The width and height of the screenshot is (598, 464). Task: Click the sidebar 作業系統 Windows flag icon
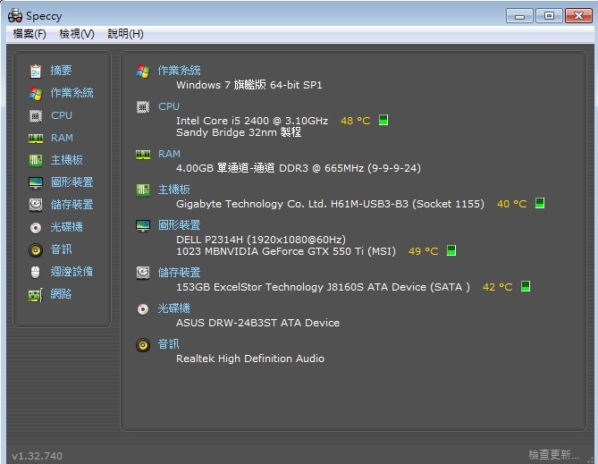click(x=36, y=93)
